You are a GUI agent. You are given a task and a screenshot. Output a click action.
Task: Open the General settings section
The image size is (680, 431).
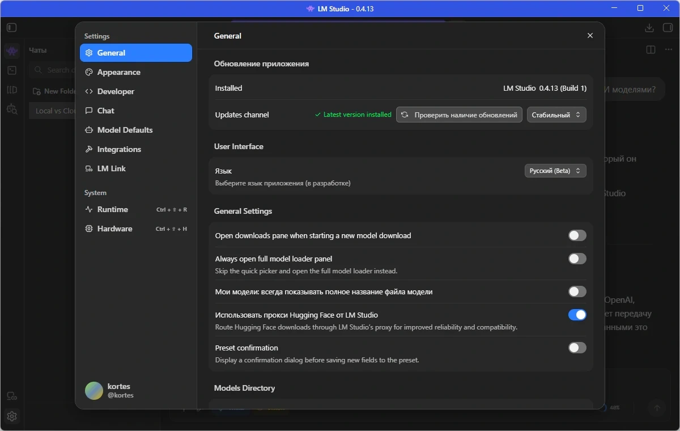pyautogui.click(x=136, y=53)
